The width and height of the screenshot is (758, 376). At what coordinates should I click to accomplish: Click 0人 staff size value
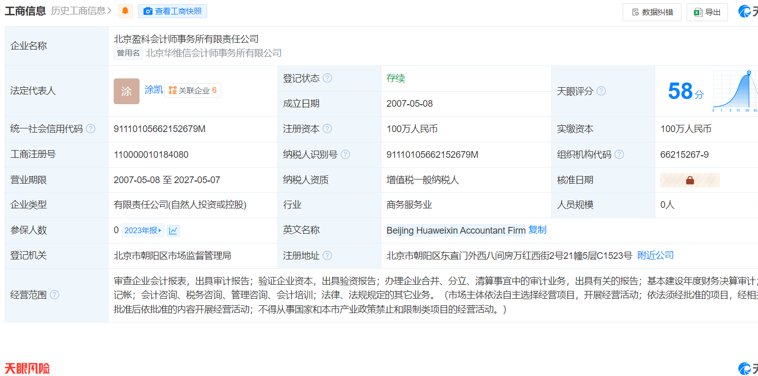tap(668, 205)
